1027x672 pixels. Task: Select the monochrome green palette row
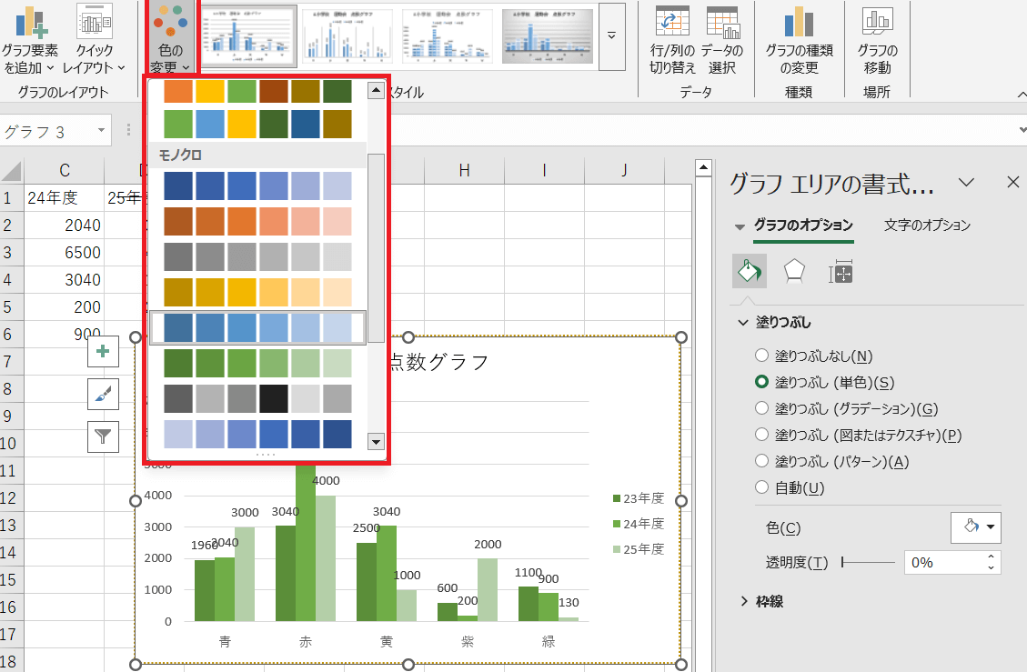tap(257, 363)
